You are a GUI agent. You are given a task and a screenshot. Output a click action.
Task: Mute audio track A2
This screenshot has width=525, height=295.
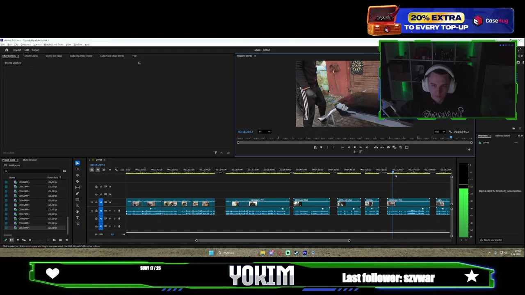(110, 218)
